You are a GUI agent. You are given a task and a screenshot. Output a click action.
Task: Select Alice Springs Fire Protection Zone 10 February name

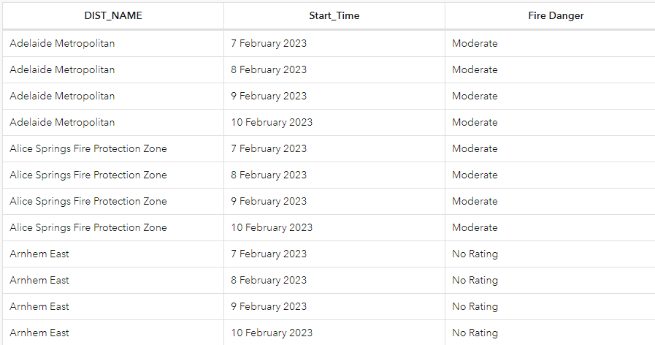click(88, 227)
